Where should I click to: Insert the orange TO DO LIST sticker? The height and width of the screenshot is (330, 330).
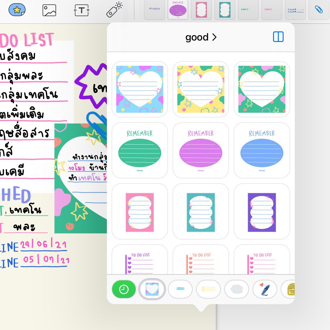point(201,260)
